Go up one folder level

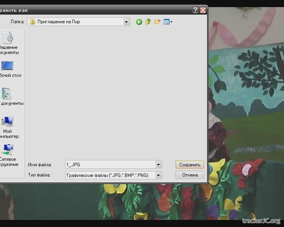click(x=148, y=22)
